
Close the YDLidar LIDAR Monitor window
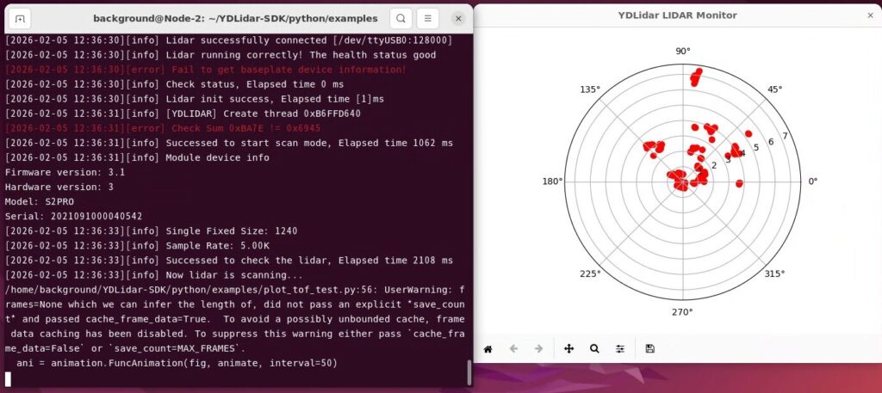pyautogui.click(x=869, y=15)
